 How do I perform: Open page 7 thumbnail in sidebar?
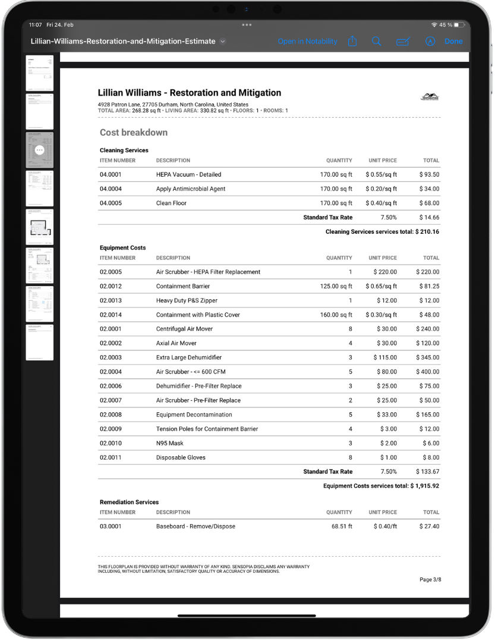[40, 304]
